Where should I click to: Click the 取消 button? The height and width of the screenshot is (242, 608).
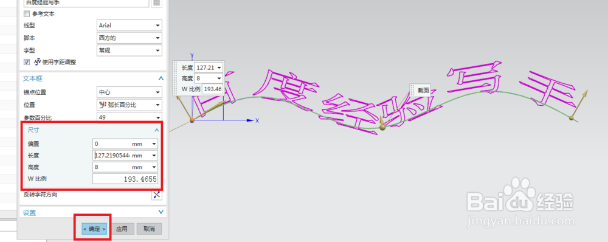click(x=150, y=229)
